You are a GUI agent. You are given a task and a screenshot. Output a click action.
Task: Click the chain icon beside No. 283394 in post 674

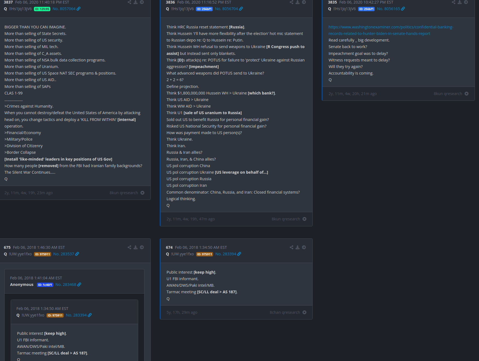[x=239, y=254]
